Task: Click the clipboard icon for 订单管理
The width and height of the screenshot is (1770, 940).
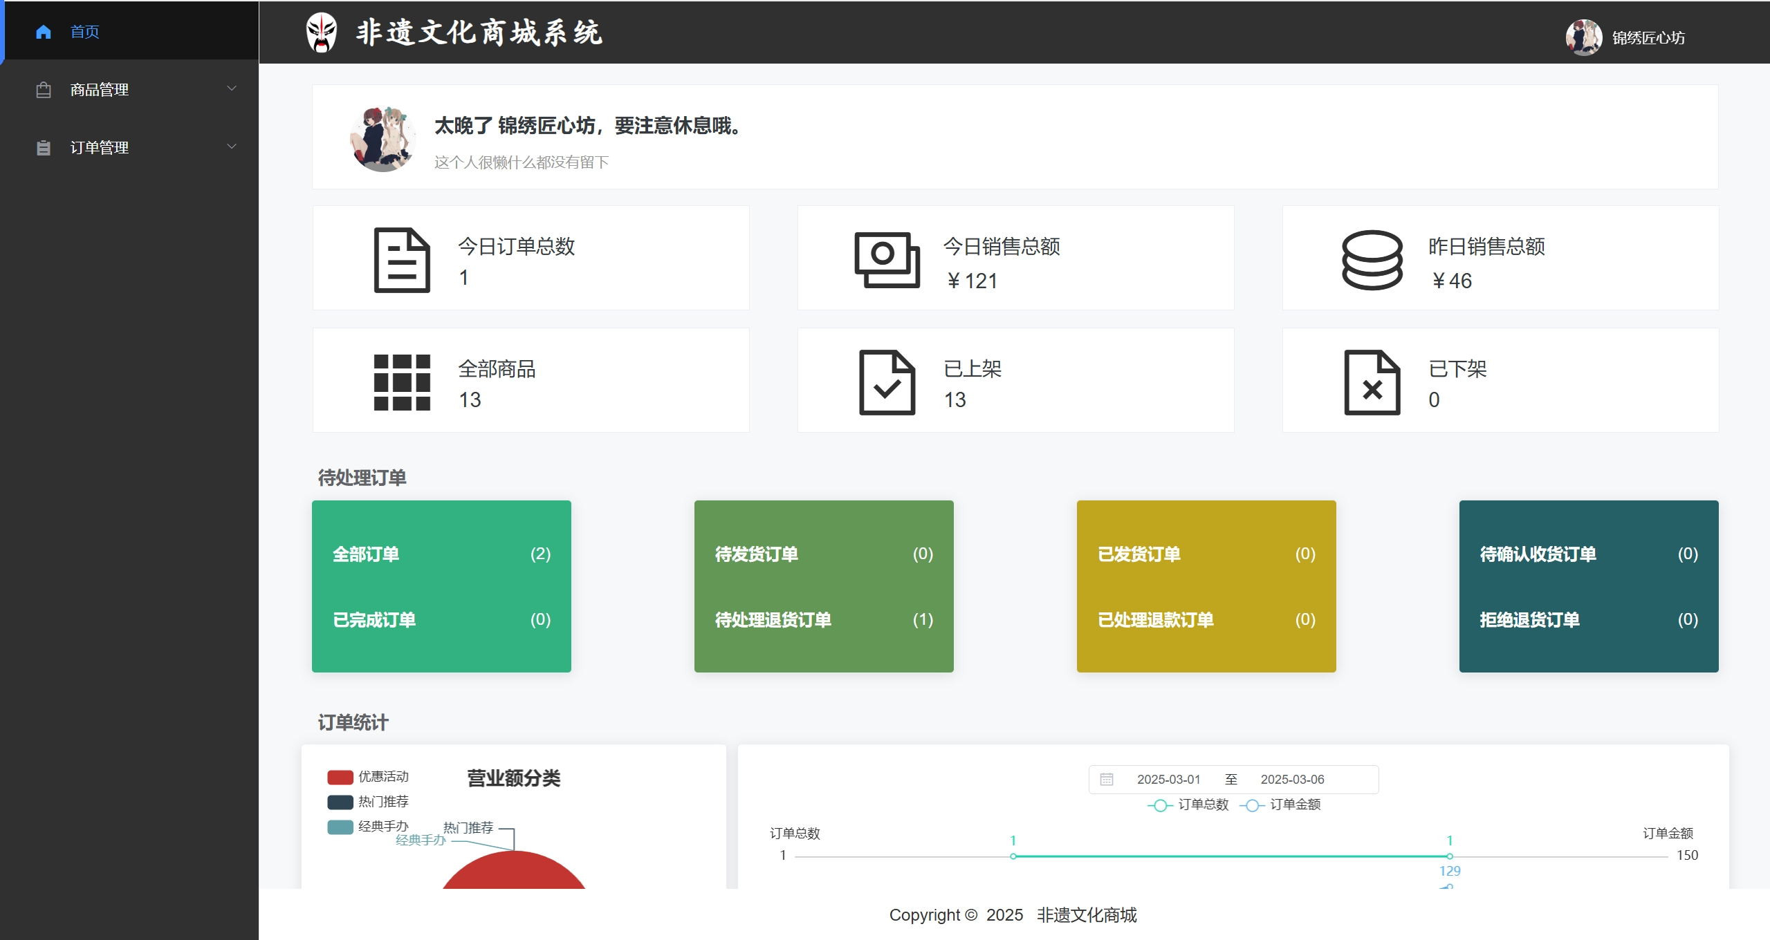Action: pos(43,148)
